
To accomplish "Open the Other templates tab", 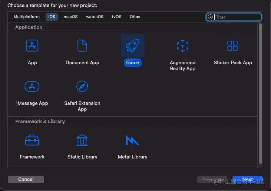I will coord(135,17).
